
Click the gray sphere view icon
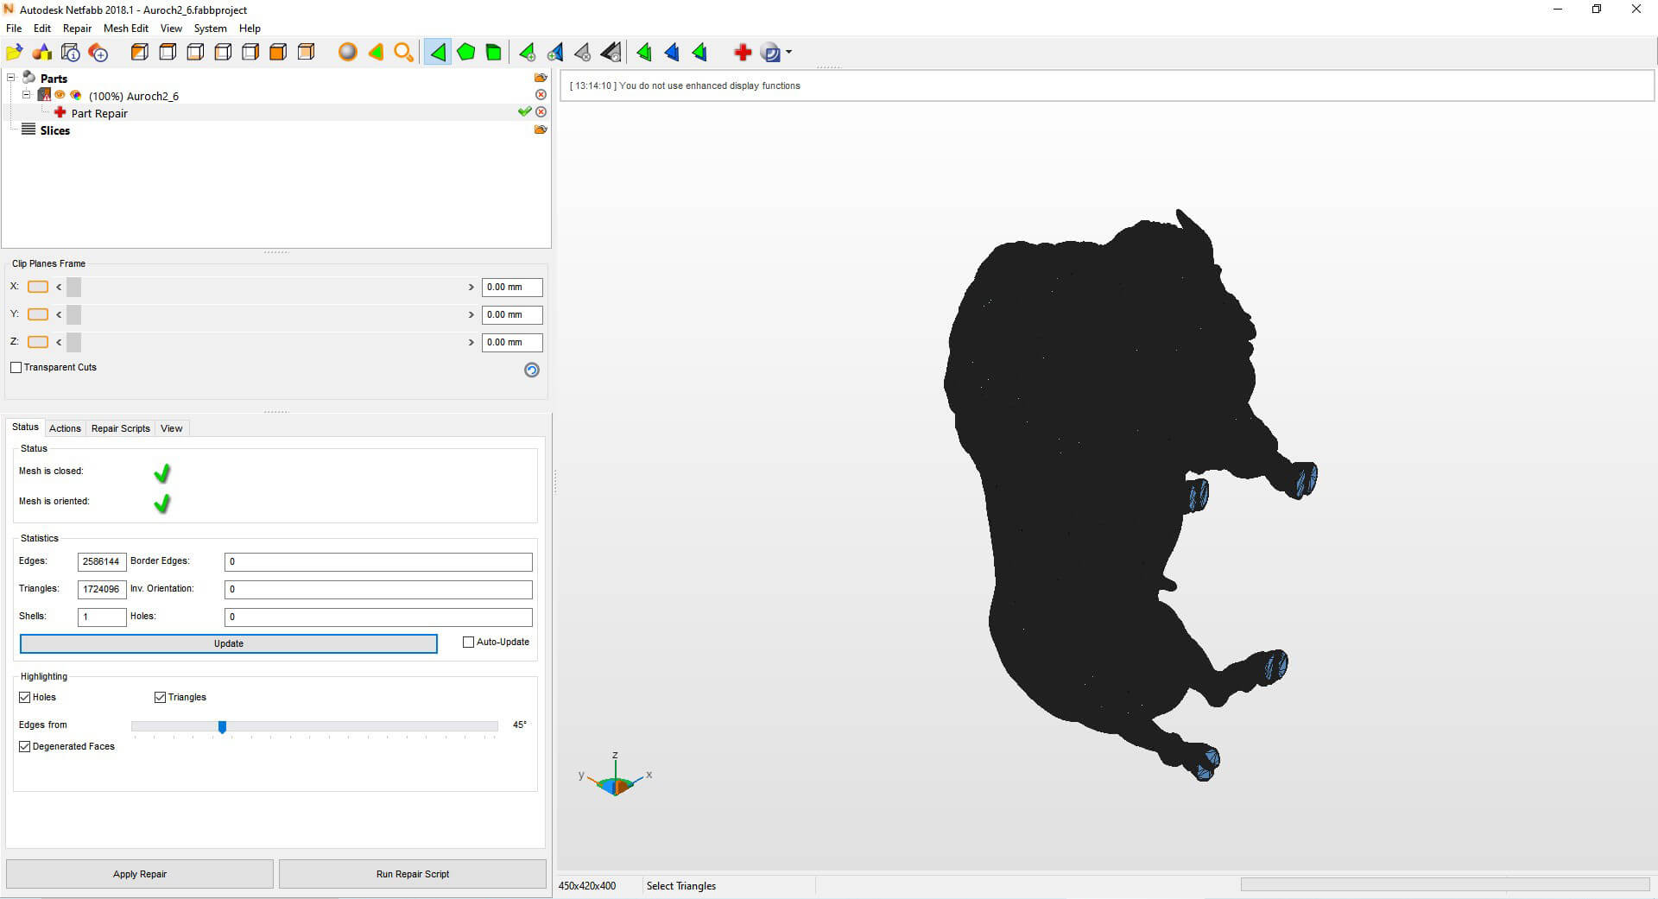click(347, 53)
